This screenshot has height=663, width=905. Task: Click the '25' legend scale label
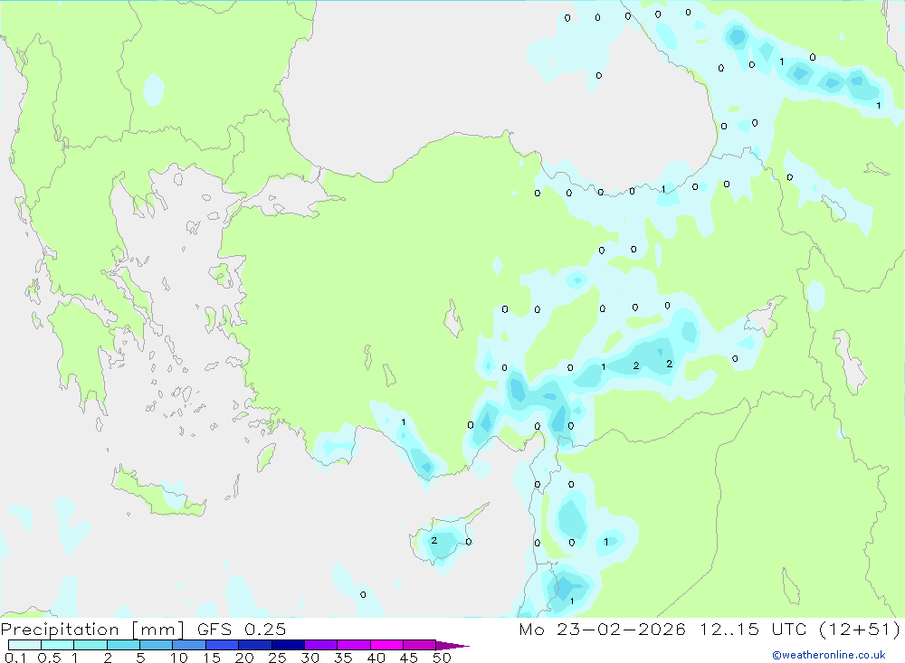click(277, 658)
